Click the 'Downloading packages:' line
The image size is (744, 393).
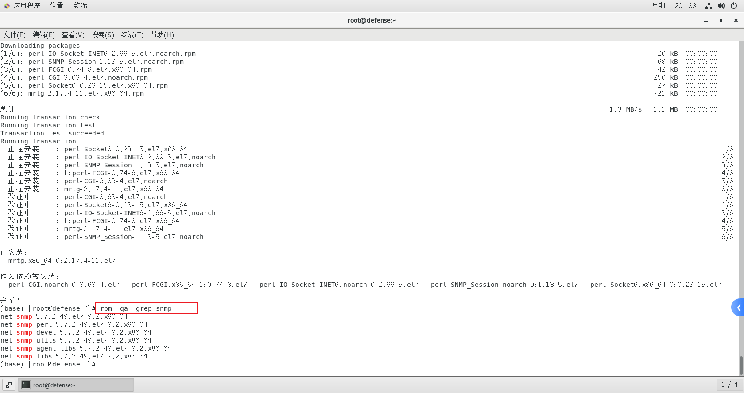click(x=41, y=46)
